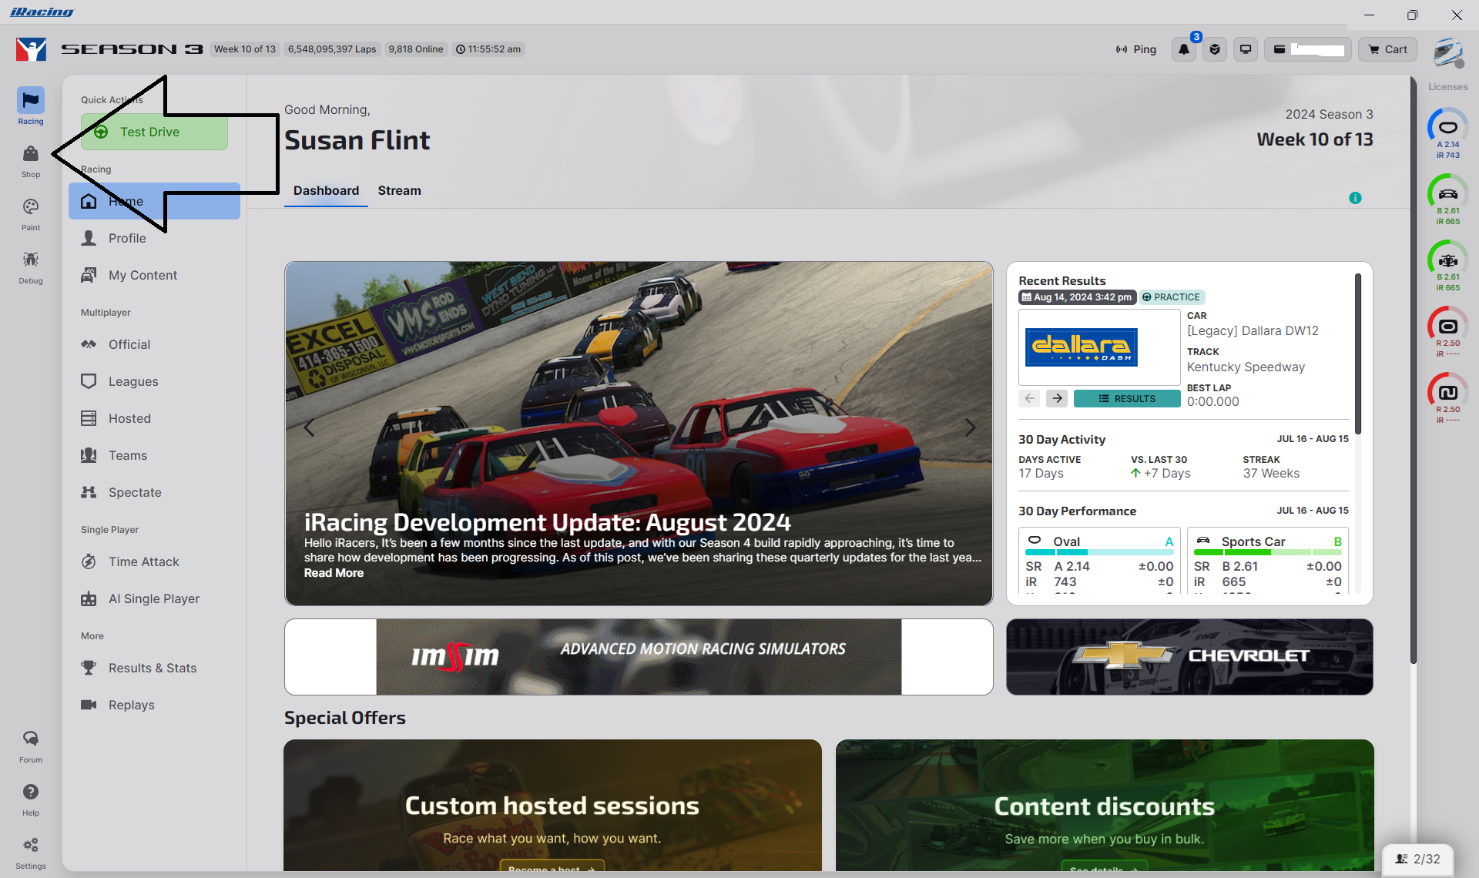Open Official under Multiplayer menu
The image size is (1479, 878).
point(129,344)
